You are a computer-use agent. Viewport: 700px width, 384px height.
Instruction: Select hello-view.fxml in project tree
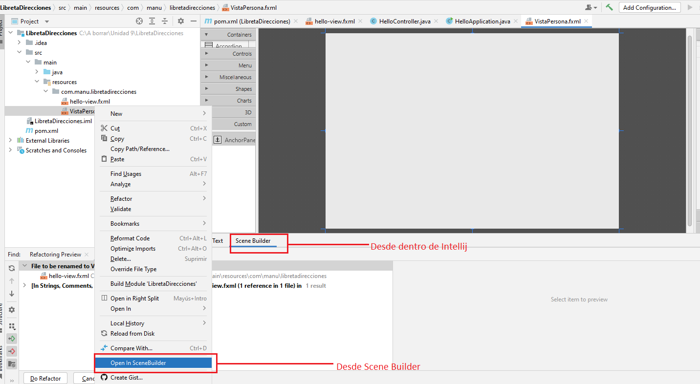tap(90, 102)
